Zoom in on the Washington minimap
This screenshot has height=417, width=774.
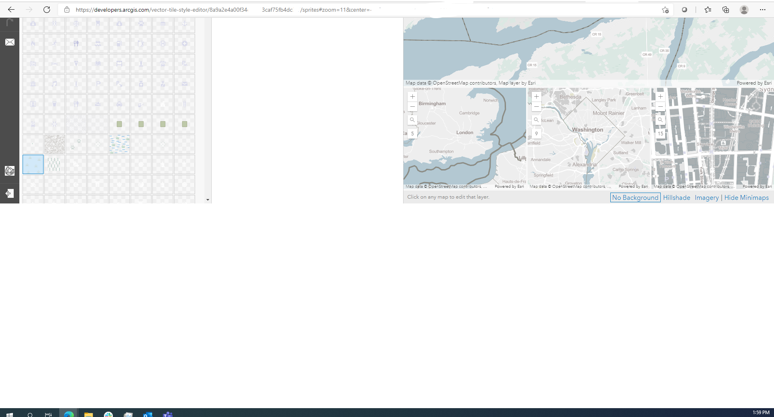click(x=536, y=96)
